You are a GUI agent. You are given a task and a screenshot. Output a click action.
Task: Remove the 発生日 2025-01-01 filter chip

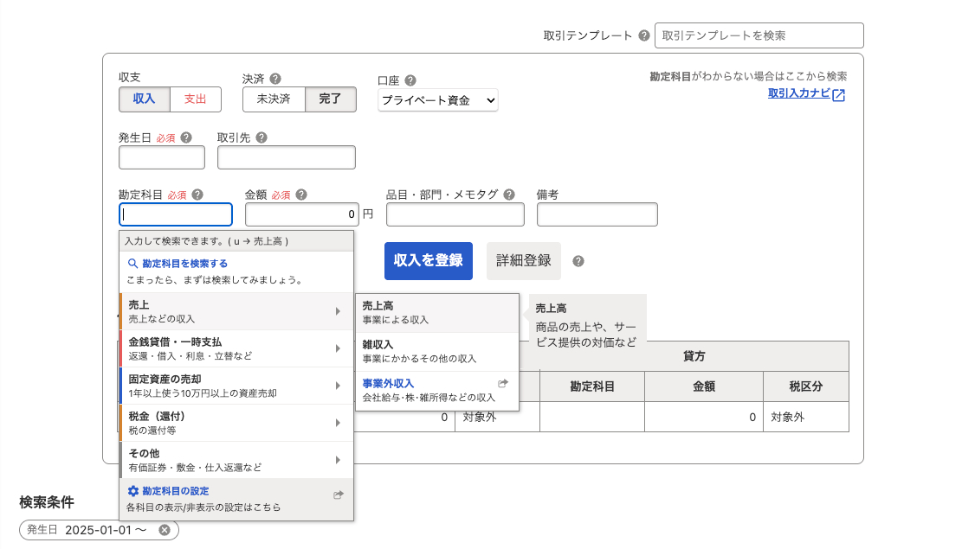165,530
